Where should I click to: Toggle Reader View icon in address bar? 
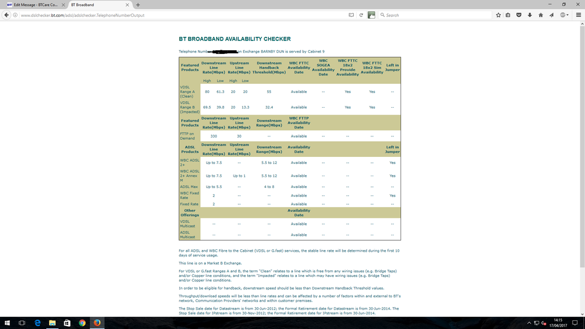351,15
